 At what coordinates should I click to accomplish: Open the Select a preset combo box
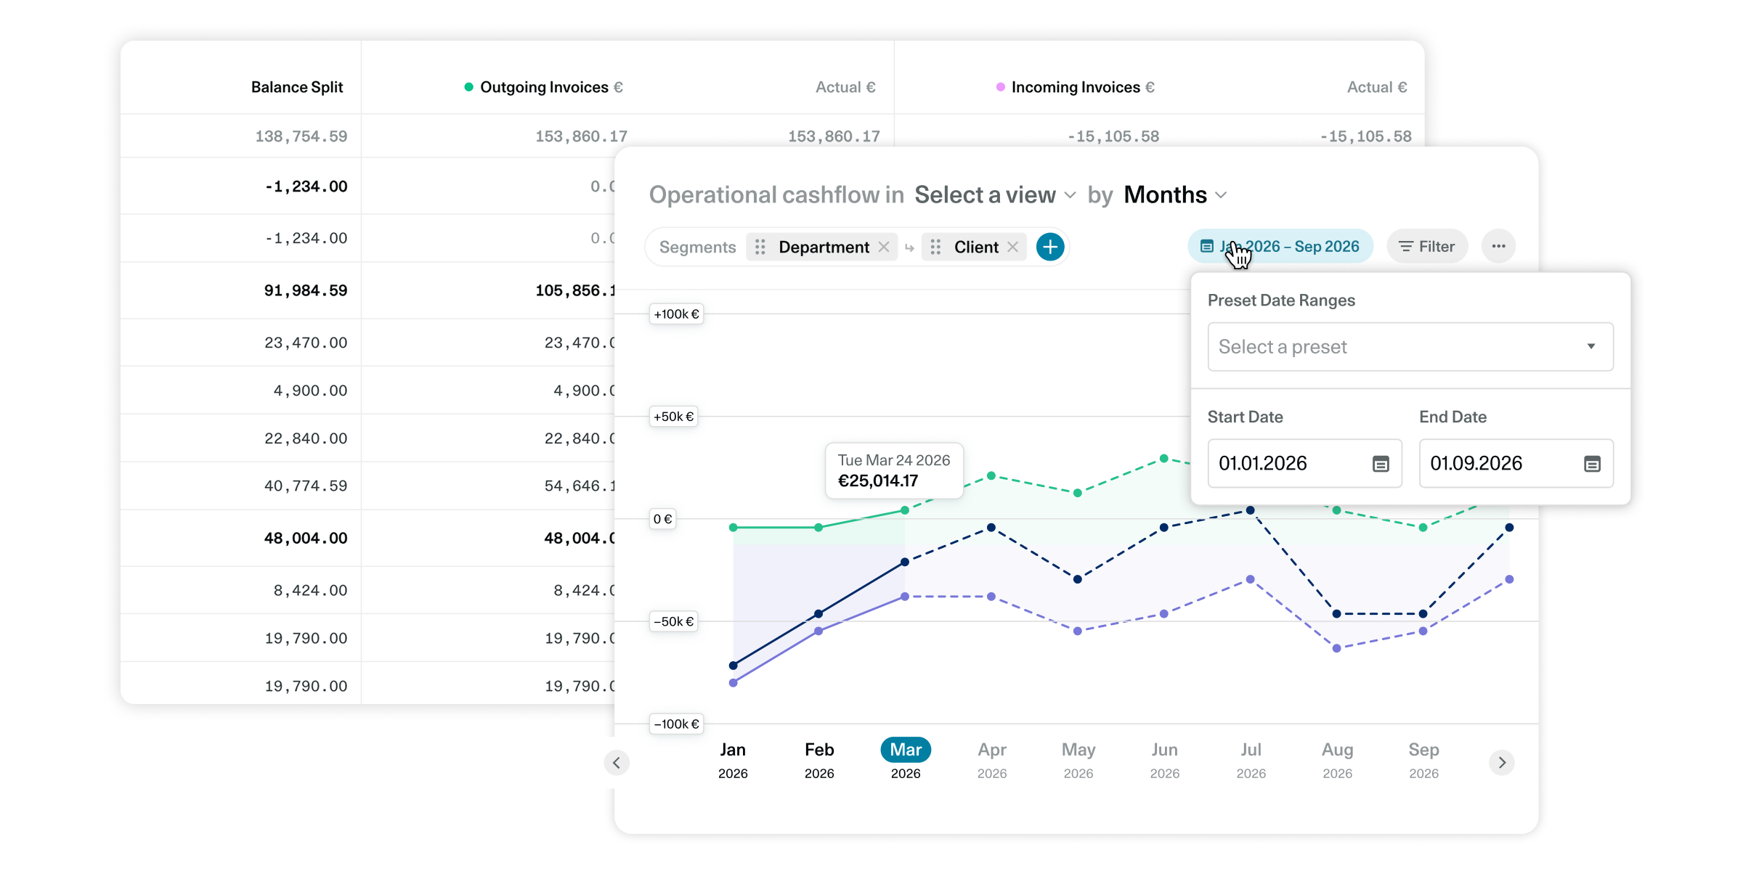pos(1410,347)
